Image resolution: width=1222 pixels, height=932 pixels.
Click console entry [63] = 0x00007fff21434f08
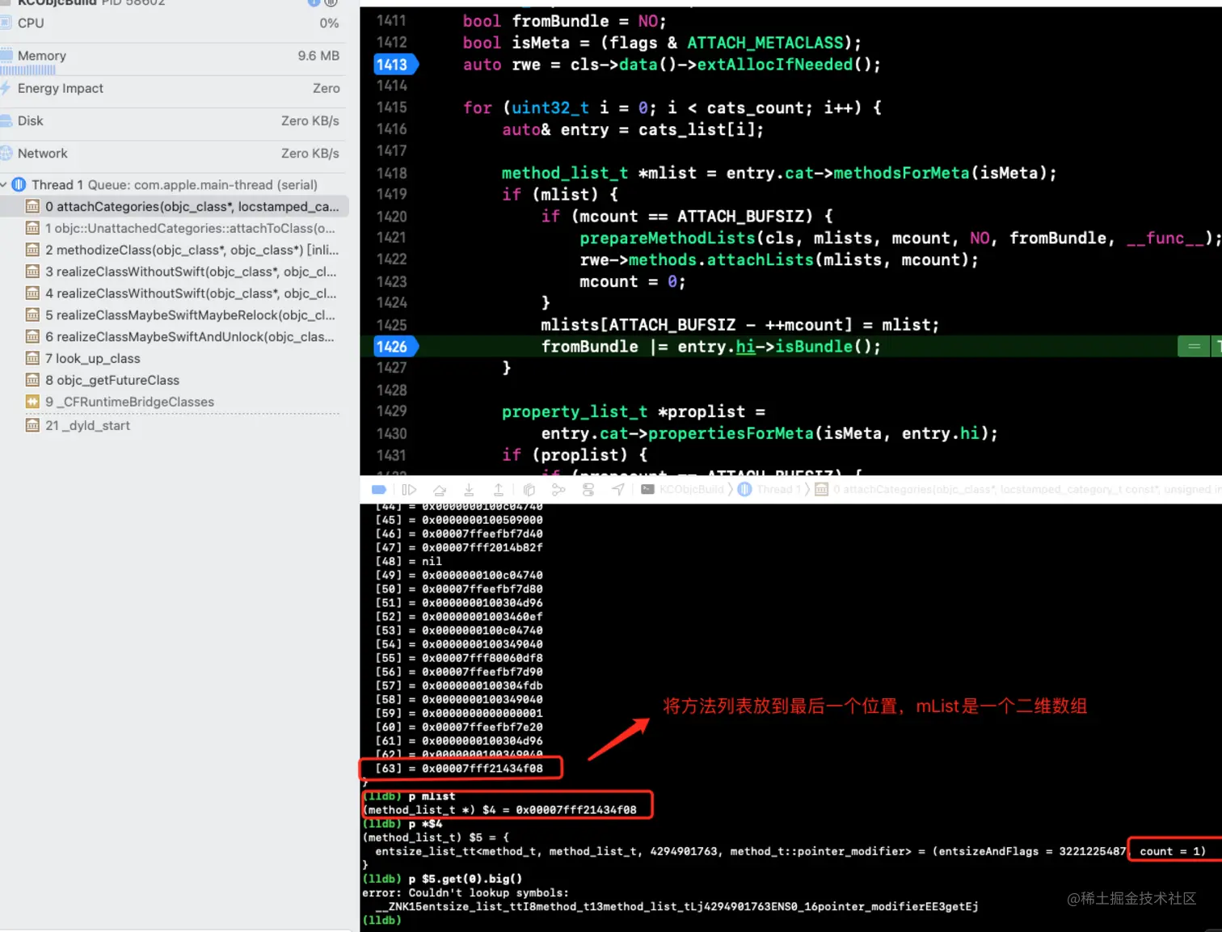(x=459, y=769)
